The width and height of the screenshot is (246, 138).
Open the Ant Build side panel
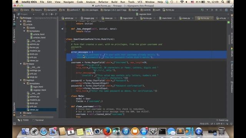point(232,38)
